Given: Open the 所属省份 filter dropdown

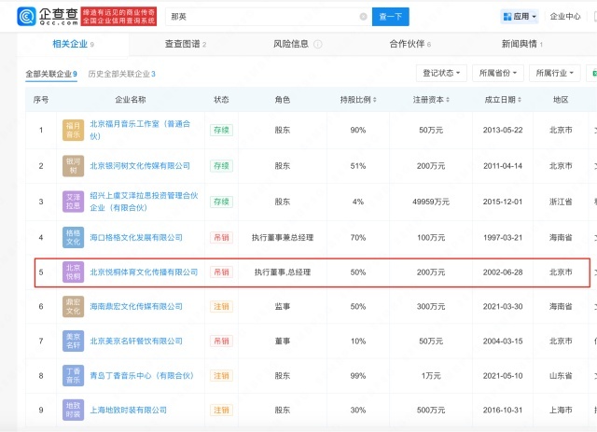Looking at the screenshot, I should (498, 73).
